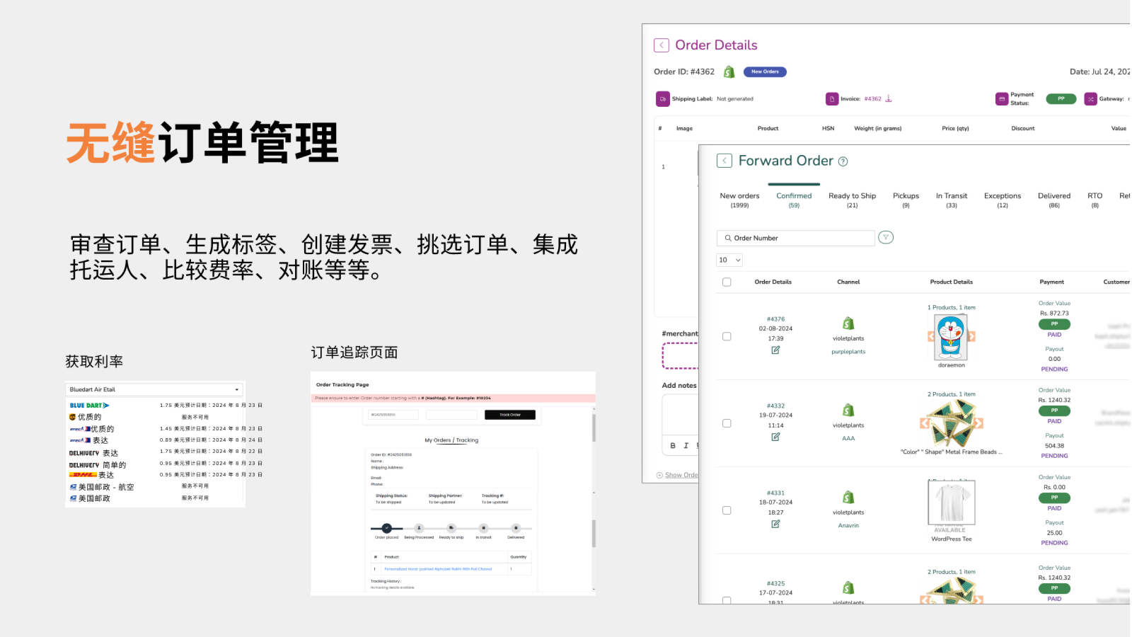The width and height of the screenshot is (1132, 637).
Task: Open the help icon beside Forward Order
Action: pos(843,161)
